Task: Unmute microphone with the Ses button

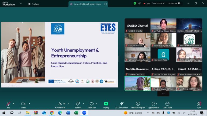Action: coord(8,104)
